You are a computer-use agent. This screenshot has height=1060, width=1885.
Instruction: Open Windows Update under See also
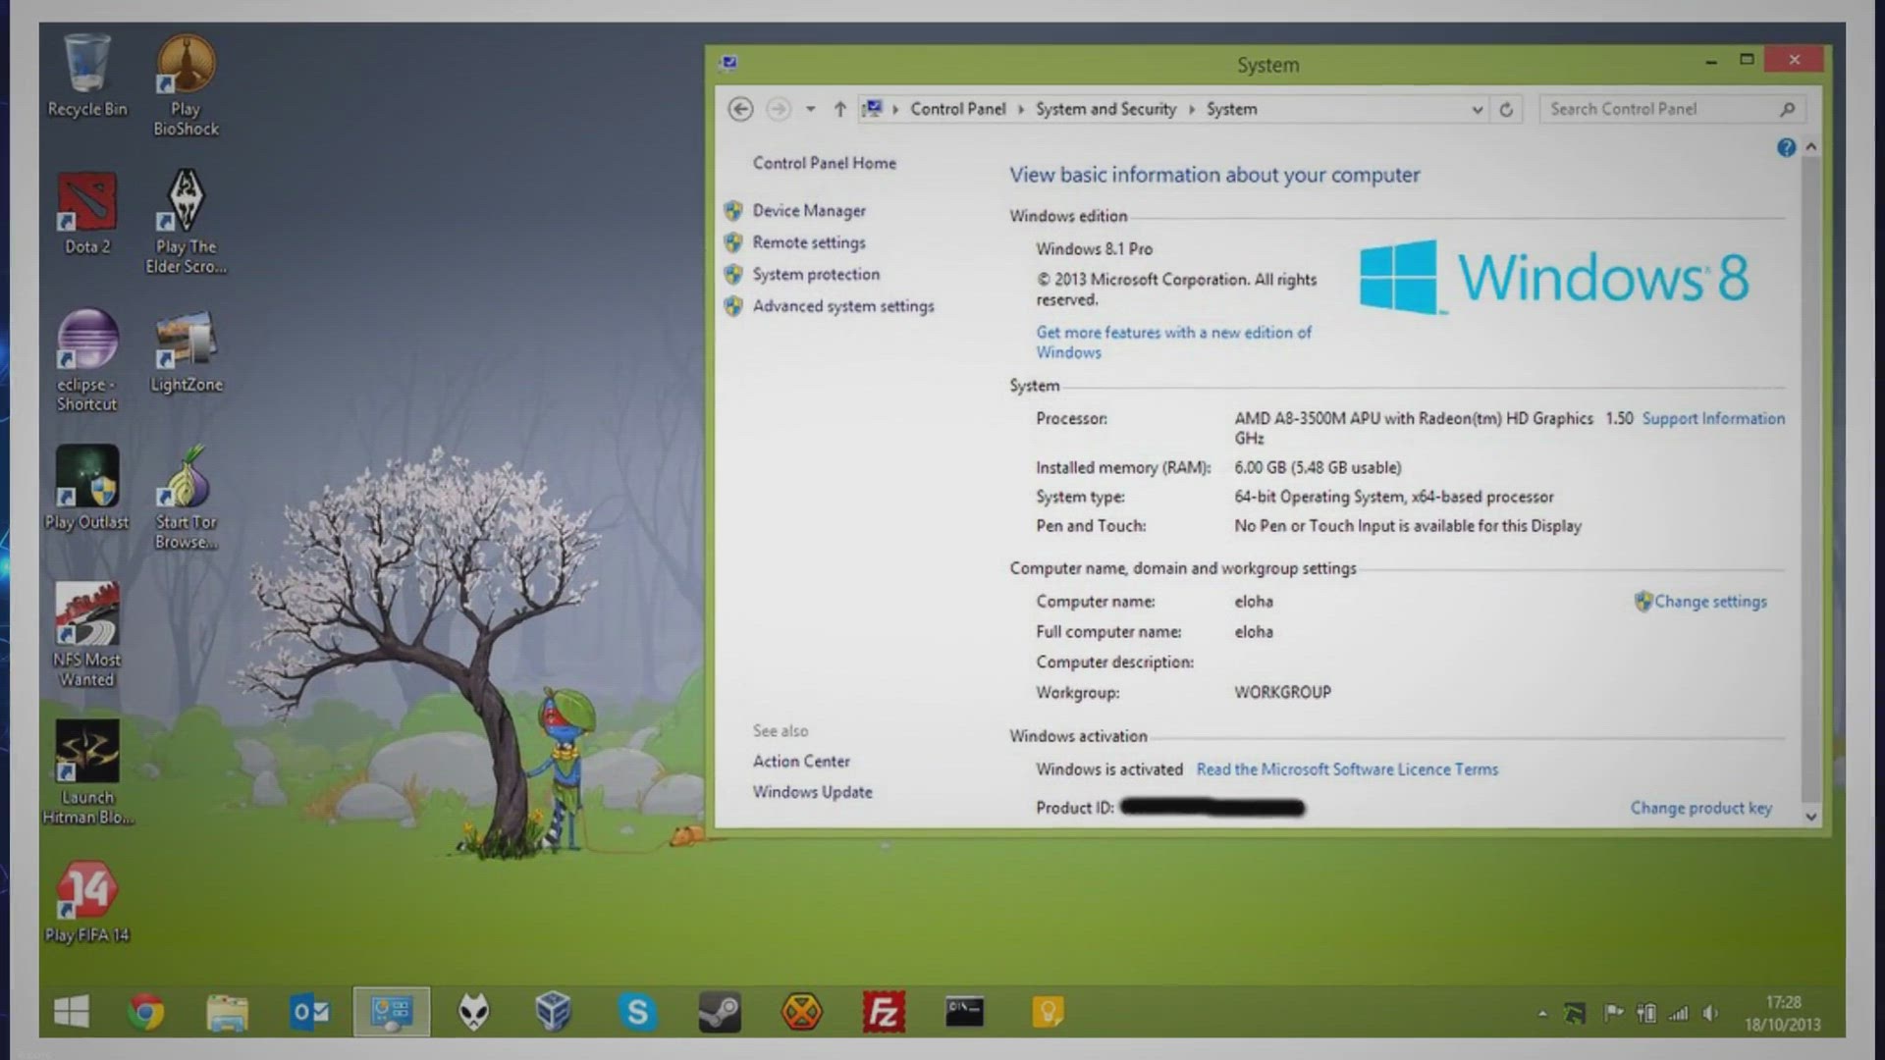(812, 792)
